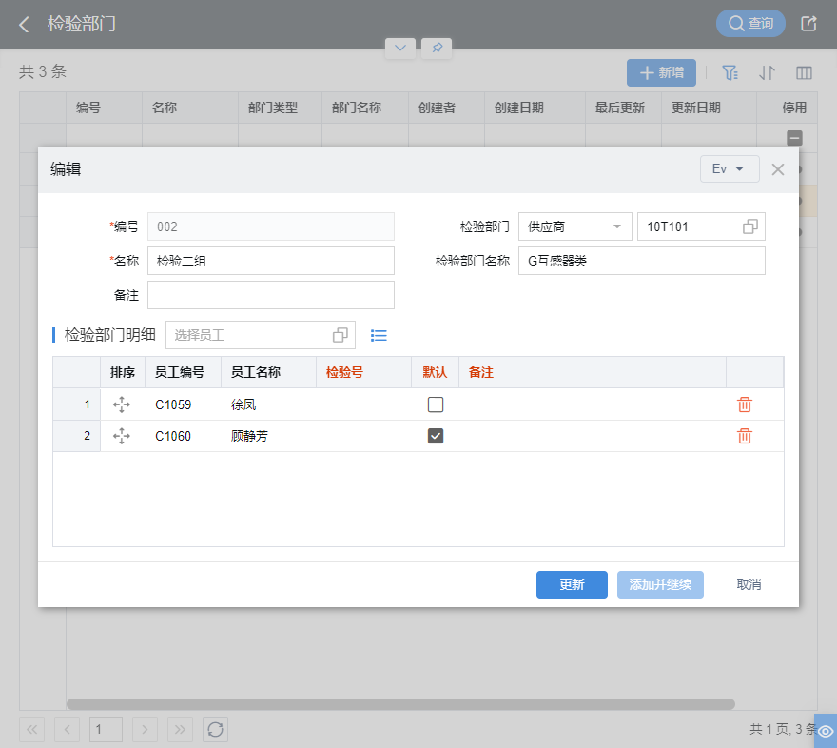
Task: Select the 顾静芳 name cell
Action: pos(268,436)
